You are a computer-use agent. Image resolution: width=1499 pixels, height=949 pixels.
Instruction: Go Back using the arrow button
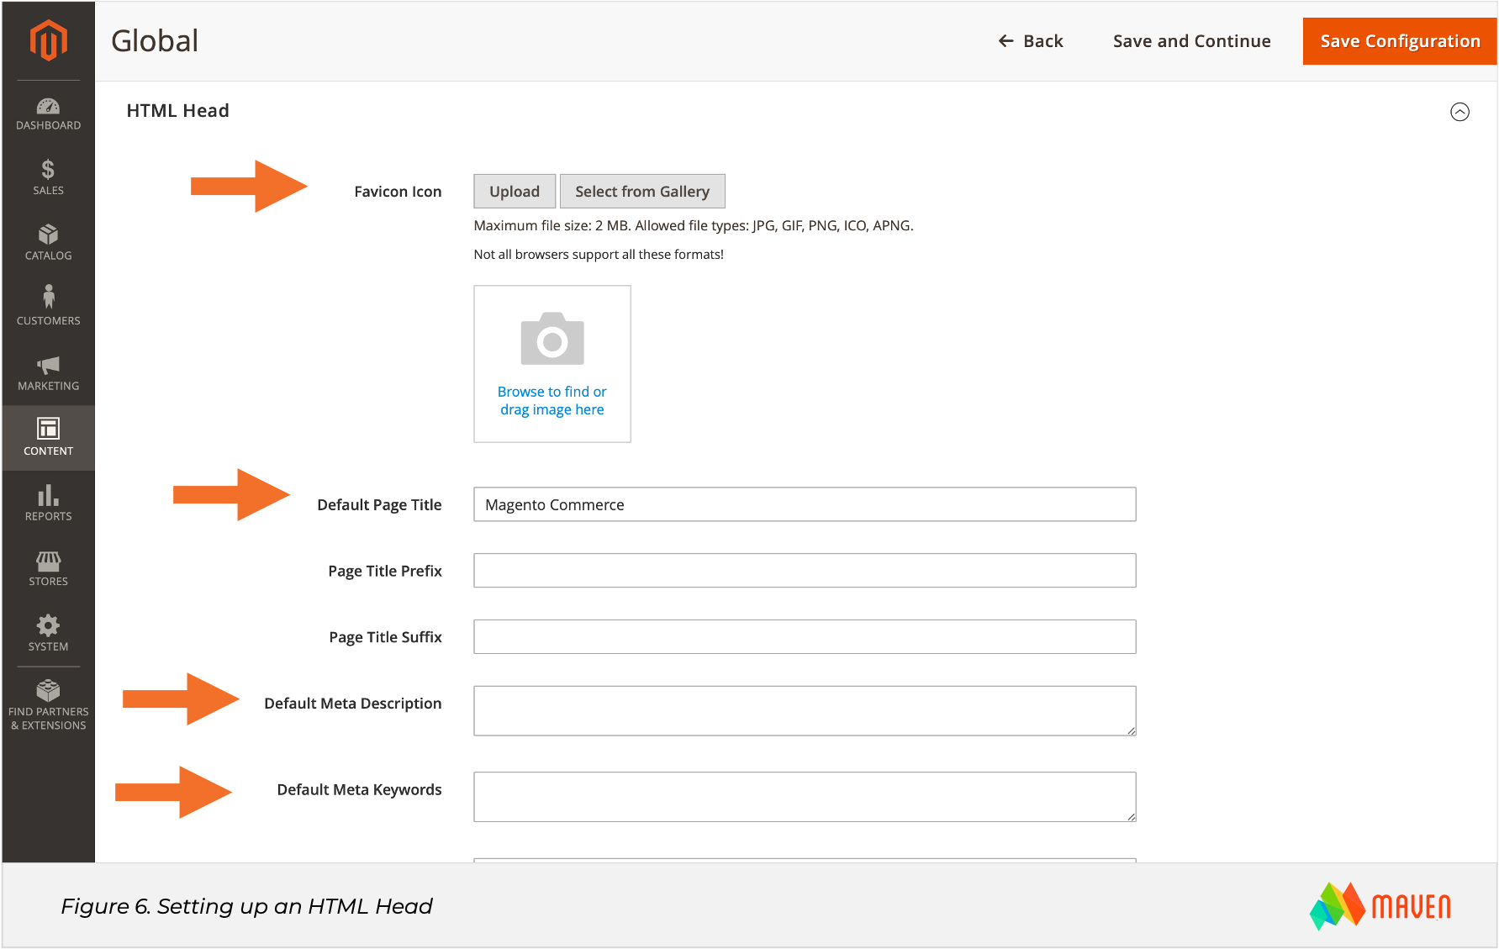1031,41
